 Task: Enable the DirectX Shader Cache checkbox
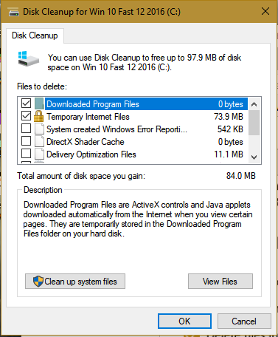coord(26,141)
